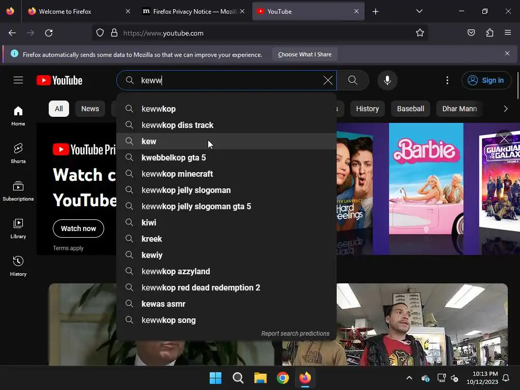Choose the kewiy suggestion
The height and width of the screenshot is (390, 520).
226,255
